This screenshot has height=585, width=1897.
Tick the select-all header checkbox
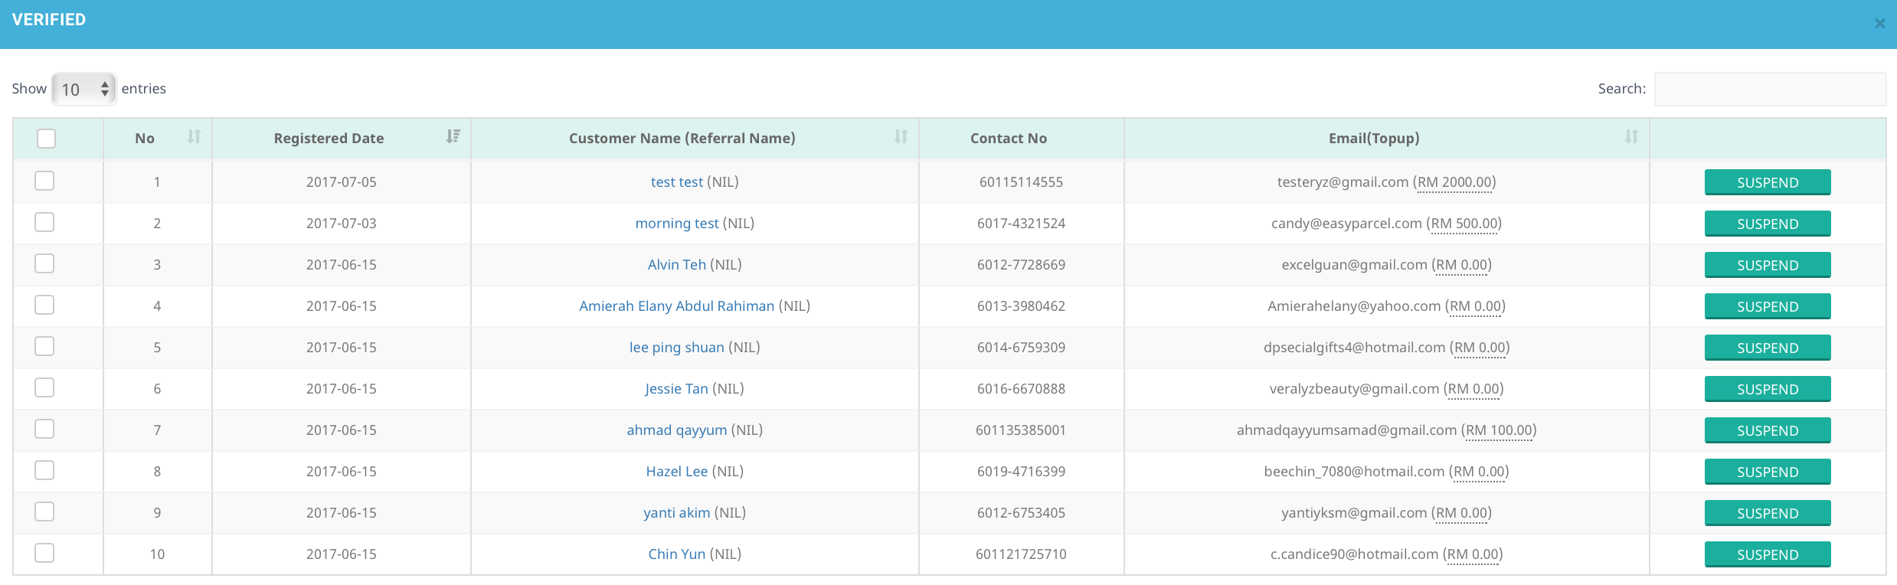[x=47, y=139]
